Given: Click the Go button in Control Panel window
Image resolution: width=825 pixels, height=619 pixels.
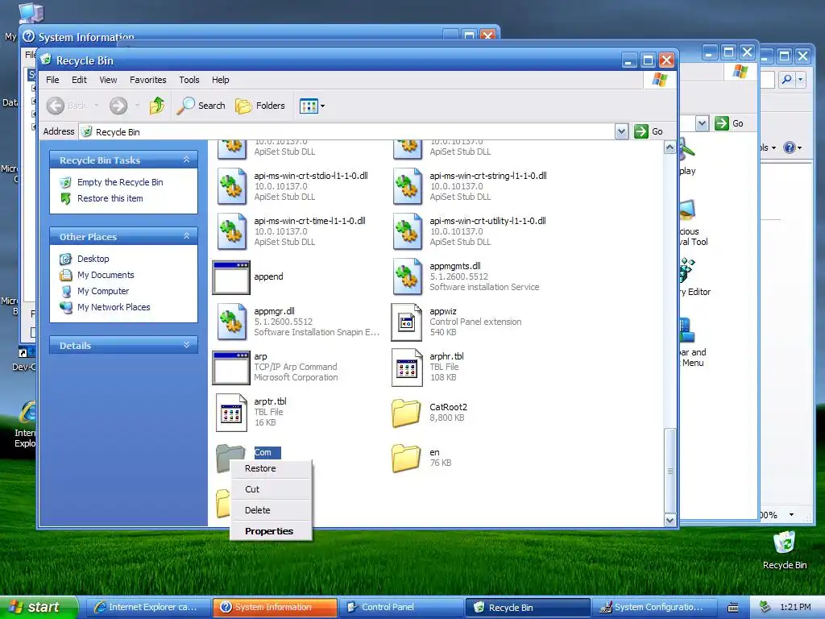Looking at the screenshot, I should point(730,123).
